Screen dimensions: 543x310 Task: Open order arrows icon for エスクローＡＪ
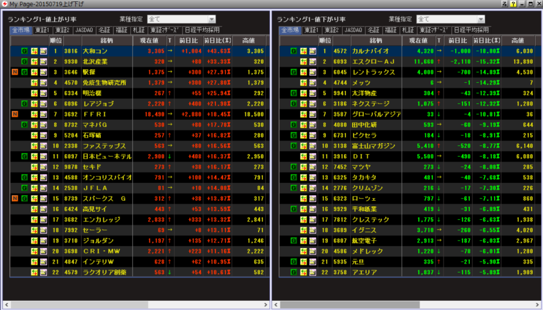303,61
